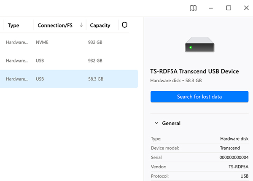Select the 58.3 GB USB disk row
This screenshot has height=181, width=253.
(x=67, y=79)
